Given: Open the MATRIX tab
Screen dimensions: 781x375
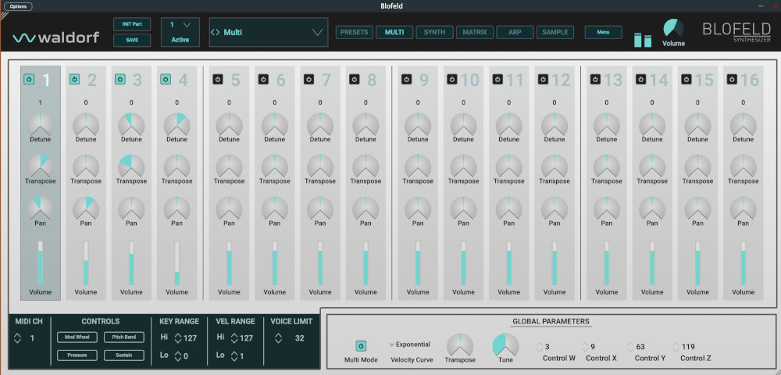Looking at the screenshot, I should (474, 33).
